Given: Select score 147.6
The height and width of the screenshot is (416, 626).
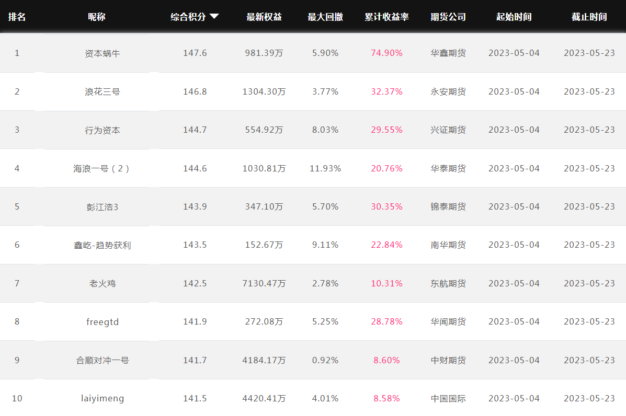Looking at the screenshot, I should tap(195, 53).
